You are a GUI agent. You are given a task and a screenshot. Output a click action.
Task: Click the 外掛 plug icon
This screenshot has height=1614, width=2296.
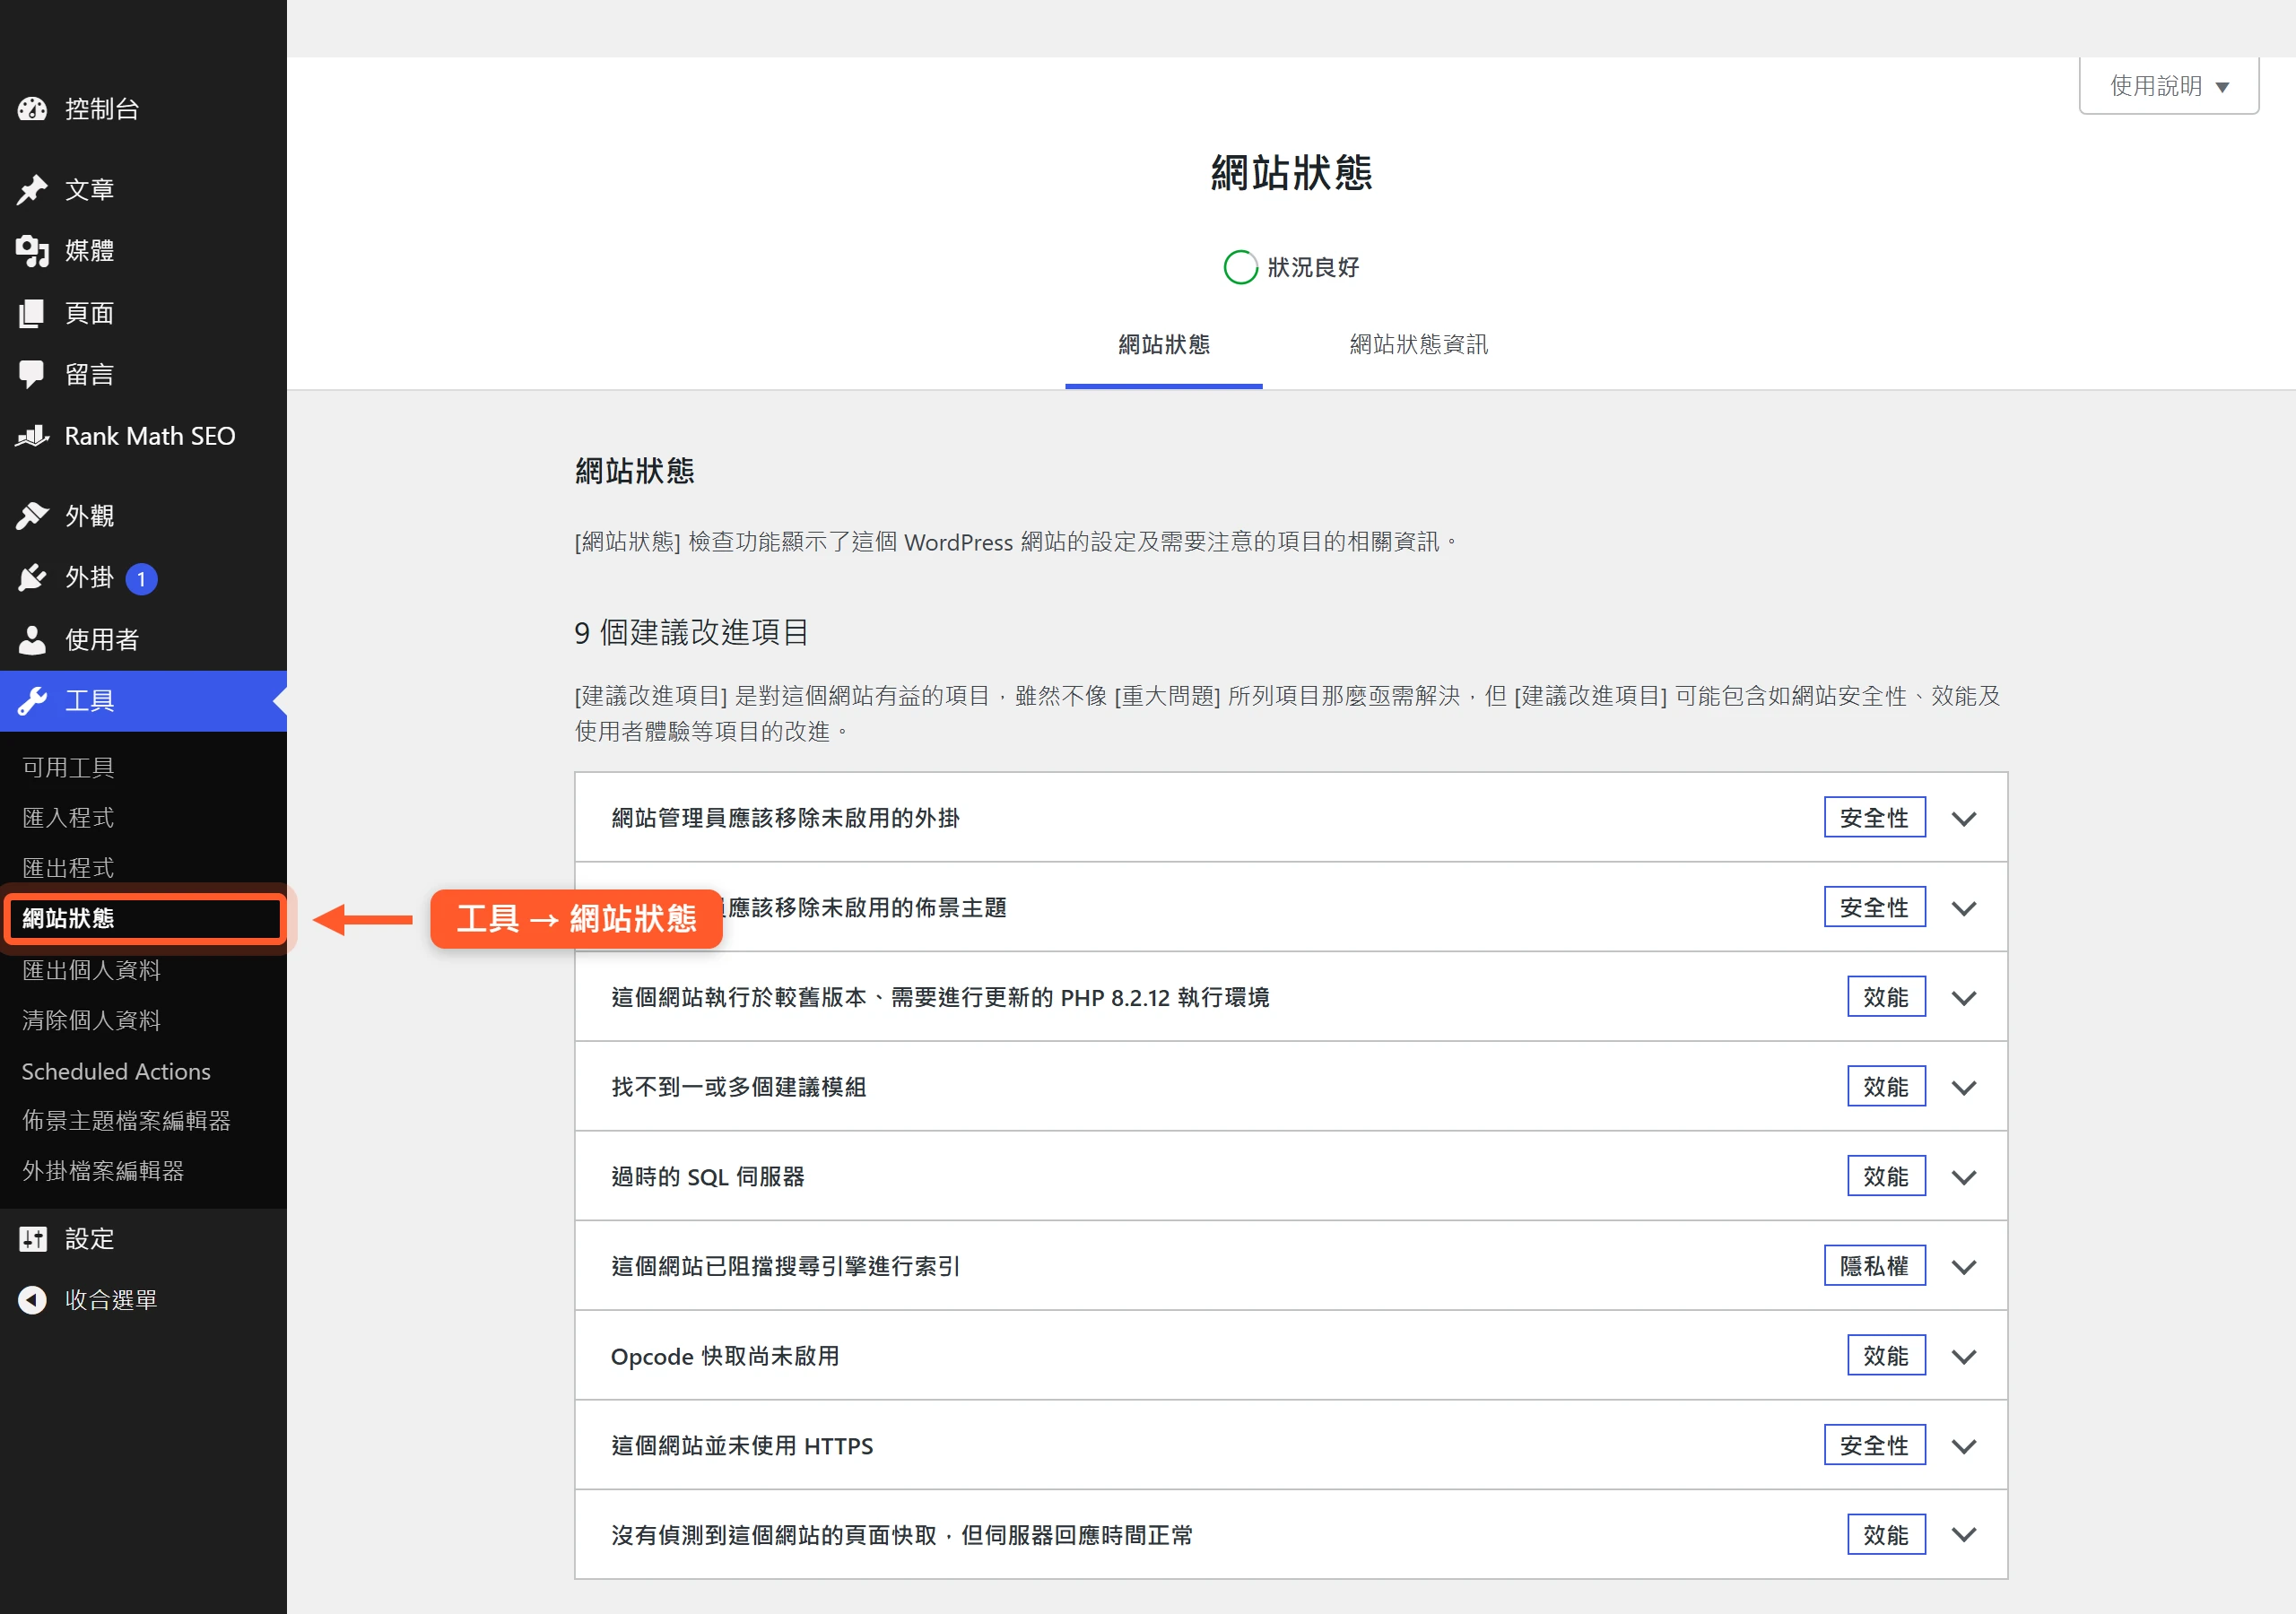(x=32, y=578)
